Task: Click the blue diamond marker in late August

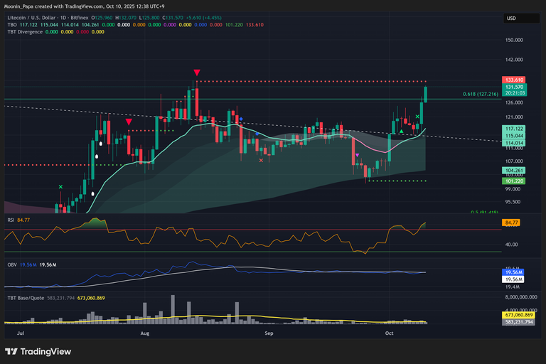Action: pyautogui.click(x=241, y=119)
